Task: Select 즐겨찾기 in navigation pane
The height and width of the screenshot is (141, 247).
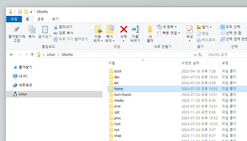Action: (22, 67)
